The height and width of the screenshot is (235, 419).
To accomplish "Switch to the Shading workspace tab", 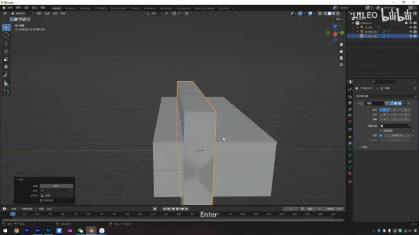I will pyautogui.click(x=135, y=8).
